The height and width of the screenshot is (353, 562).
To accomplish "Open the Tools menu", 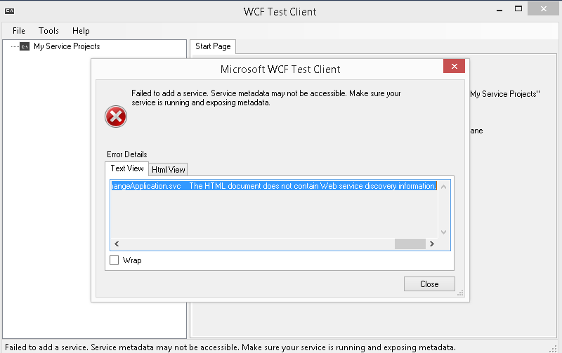I will pyautogui.click(x=48, y=31).
